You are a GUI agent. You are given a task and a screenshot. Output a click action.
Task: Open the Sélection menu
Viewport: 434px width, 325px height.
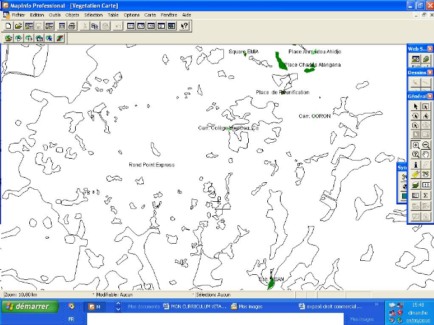tap(93, 15)
